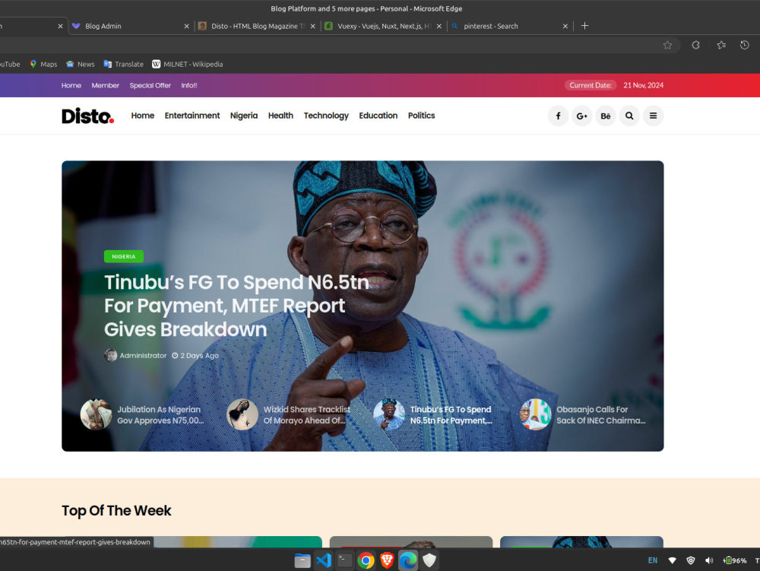Image resolution: width=760 pixels, height=571 pixels.
Task: Open browser history icon
Action: pos(745,45)
